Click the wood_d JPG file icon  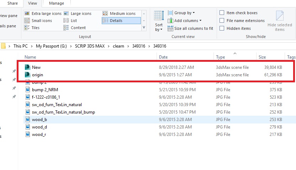(x=28, y=127)
